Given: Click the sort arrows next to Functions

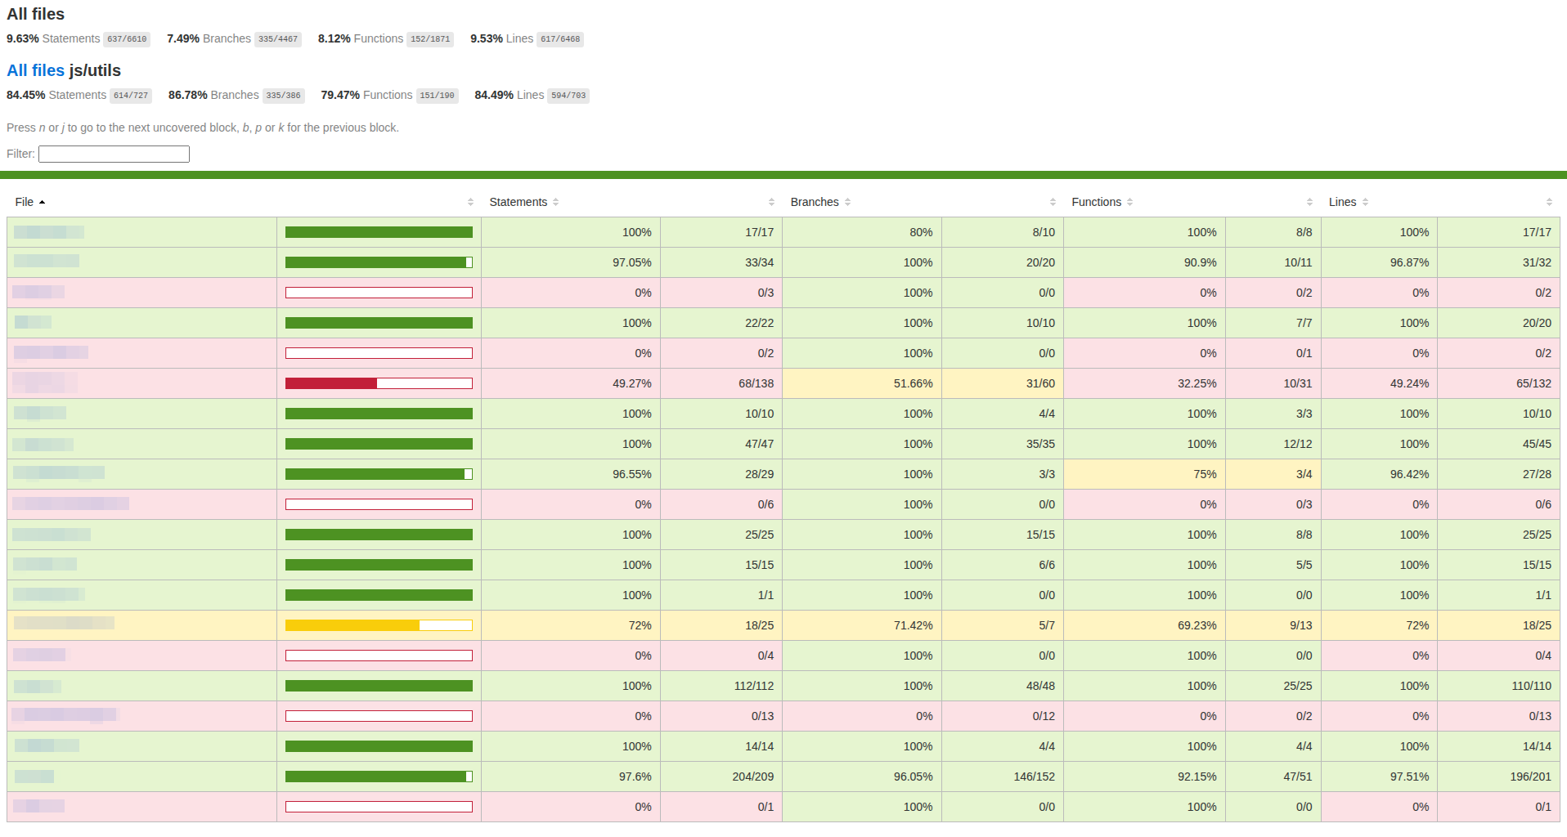Looking at the screenshot, I should point(1129,202).
